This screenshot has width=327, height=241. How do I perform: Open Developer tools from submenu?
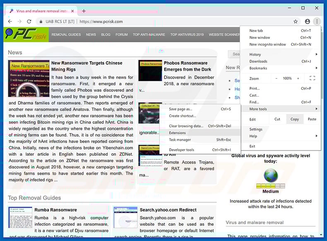coord(200,150)
